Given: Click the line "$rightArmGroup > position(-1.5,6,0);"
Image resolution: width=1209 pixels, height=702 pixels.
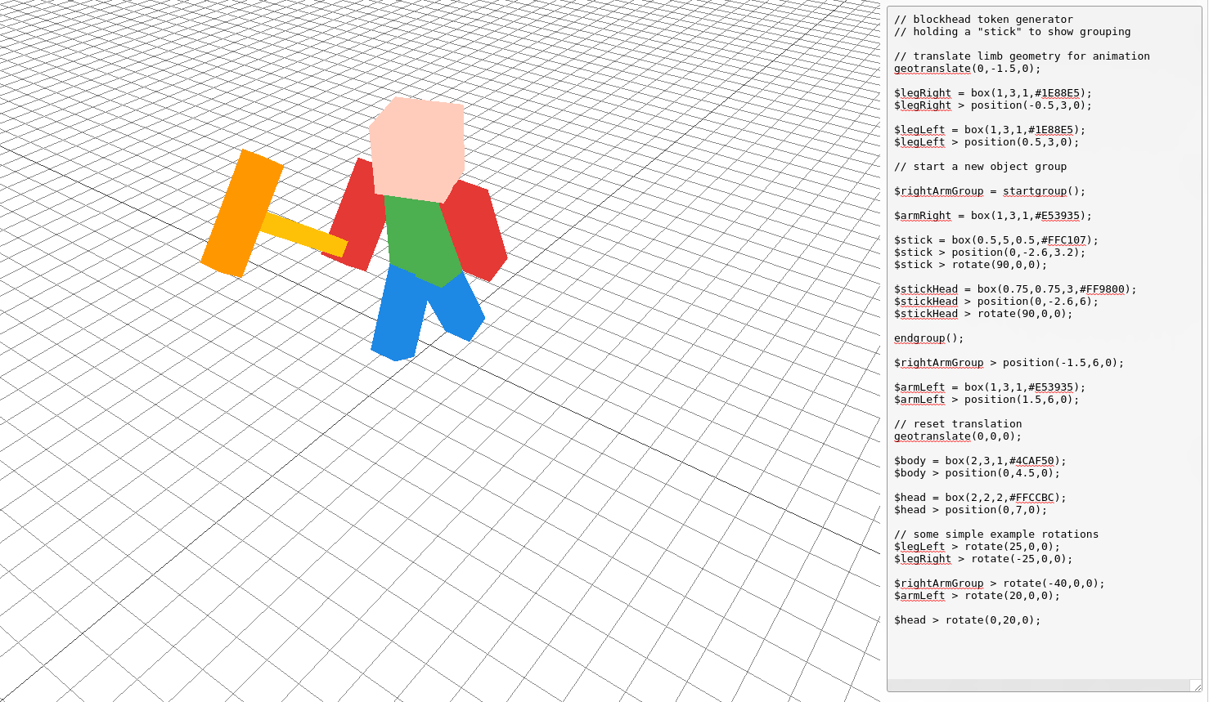Looking at the screenshot, I should click(x=1009, y=363).
